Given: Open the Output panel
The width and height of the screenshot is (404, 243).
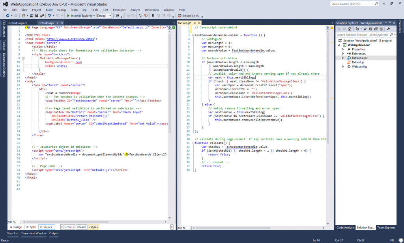Looking at the screenshot, I should (54, 234).
